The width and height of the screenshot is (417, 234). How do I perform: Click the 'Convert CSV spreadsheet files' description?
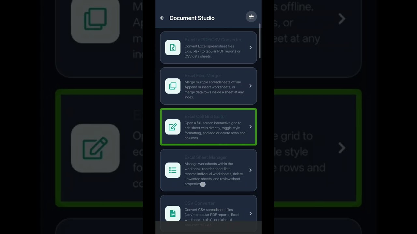point(212,217)
